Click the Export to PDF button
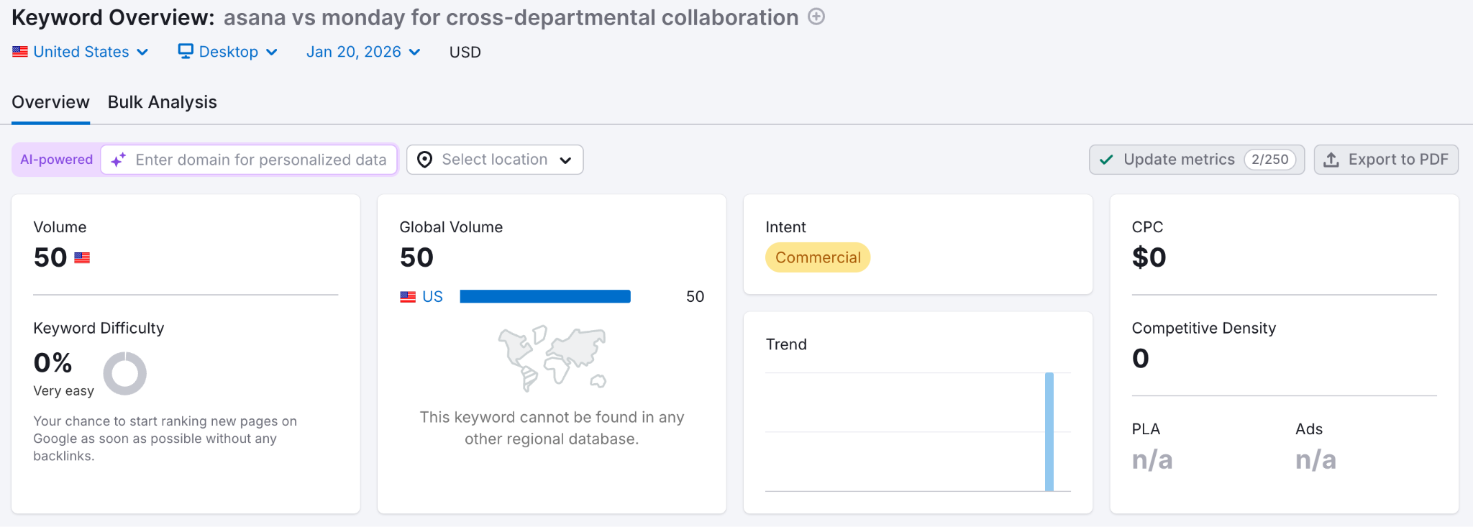This screenshot has width=1473, height=527. pos(1386,160)
